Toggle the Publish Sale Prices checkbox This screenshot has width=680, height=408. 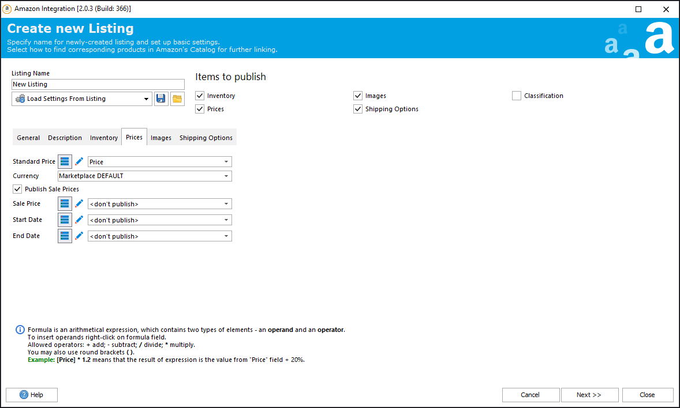pyautogui.click(x=17, y=189)
